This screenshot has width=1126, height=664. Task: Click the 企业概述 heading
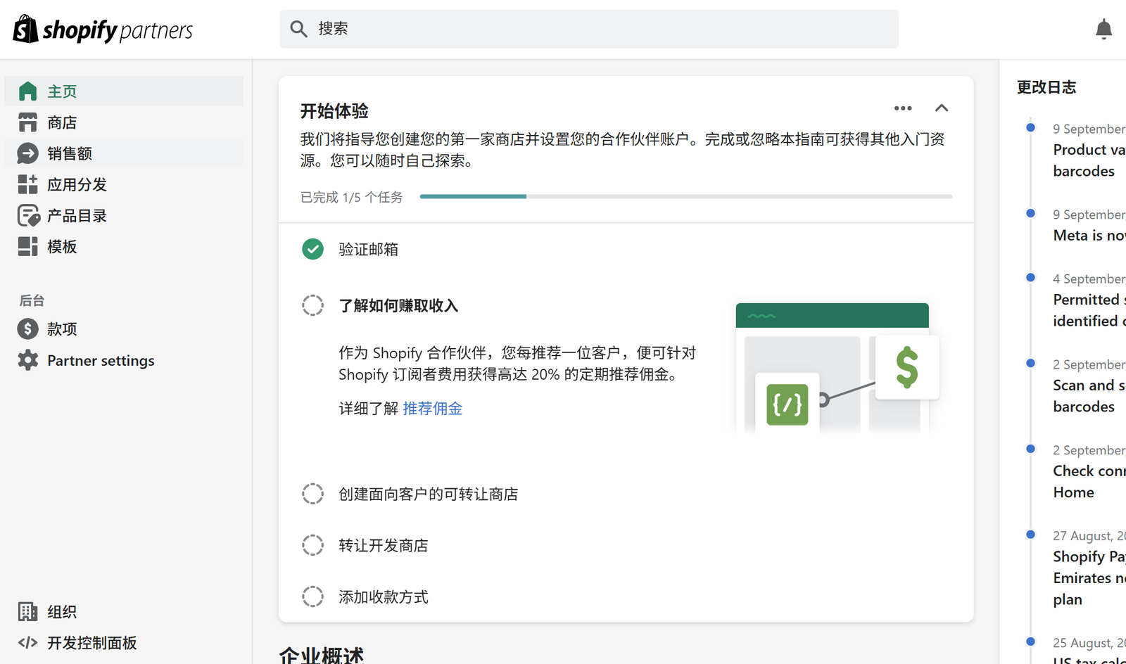pyautogui.click(x=322, y=656)
